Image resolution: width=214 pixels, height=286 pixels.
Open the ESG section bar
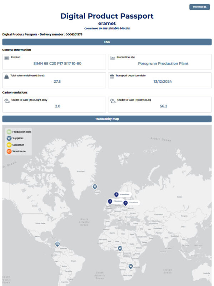(107, 42)
